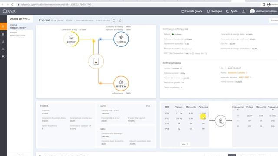Screen dimensions: 278x156
Task: Open the date picker in bottom chart section
Action: (215, 155)
